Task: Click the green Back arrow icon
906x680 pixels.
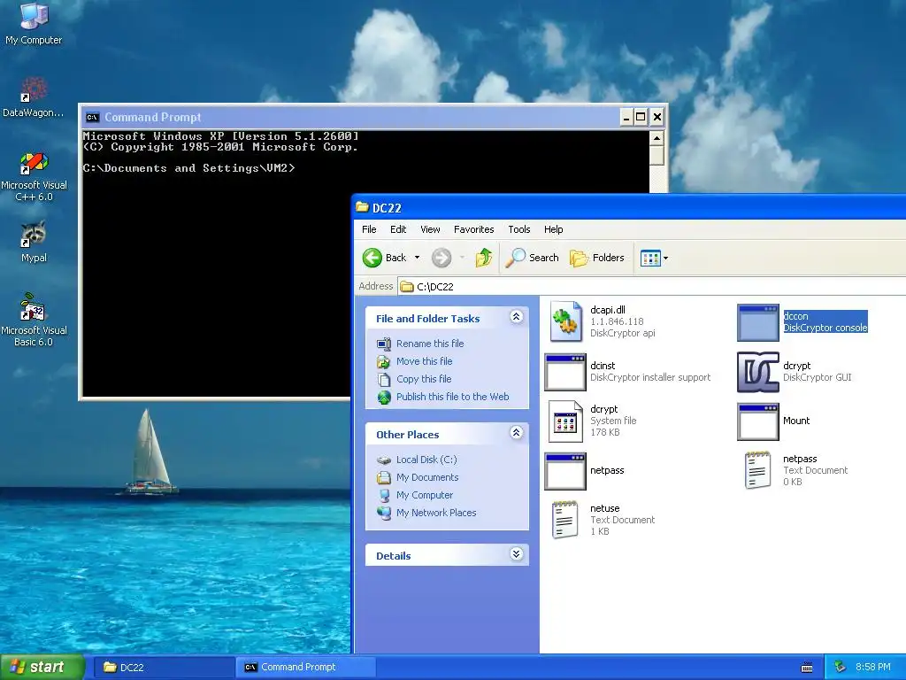Action: (x=372, y=258)
